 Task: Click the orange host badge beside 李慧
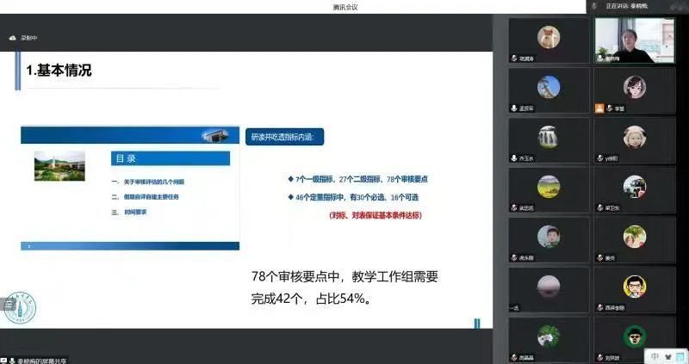pos(599,108)
